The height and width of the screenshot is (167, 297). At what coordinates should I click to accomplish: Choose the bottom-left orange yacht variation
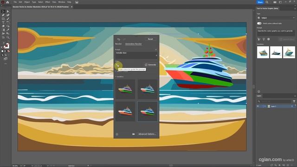click(x=125, y=111)
